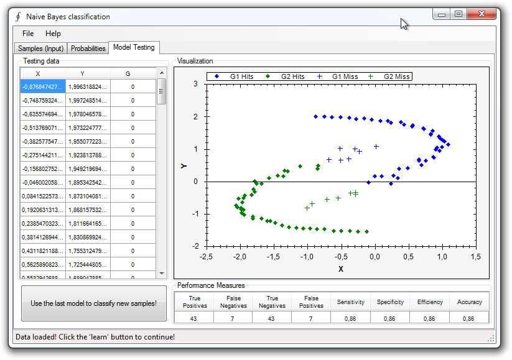
Task: Click the G column header in Testing data
Action: coord(128,73)
